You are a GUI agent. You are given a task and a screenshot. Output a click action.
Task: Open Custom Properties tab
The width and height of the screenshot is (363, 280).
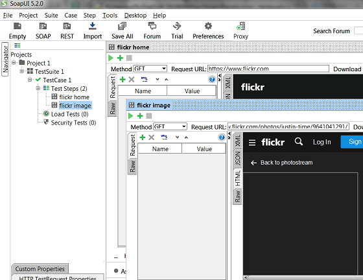pyautogui.click(x=40, y=269)
